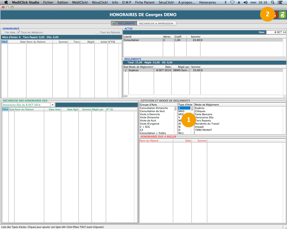This screenshot has width=287, height=229.
Task: Enable the Par date checkbox
Action: pos(3,33)
